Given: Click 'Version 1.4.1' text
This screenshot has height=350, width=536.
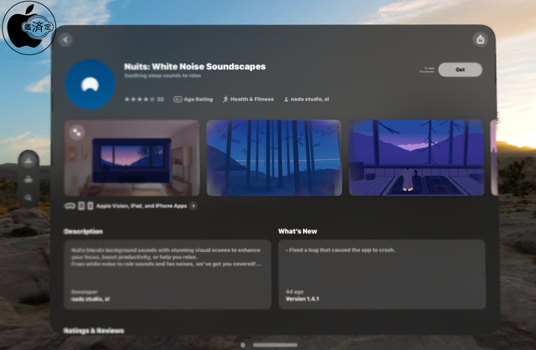Looking at the screenshot, I should point(302,299).
